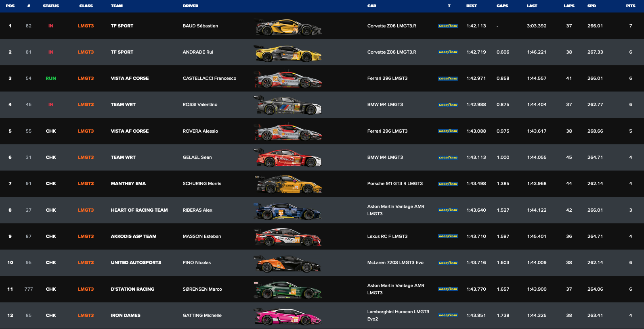Image resolution: width=644 pixels, height=329 pixels.
Task: Select driver name ROSSI Valentino
Action: [x=200, y=104]
